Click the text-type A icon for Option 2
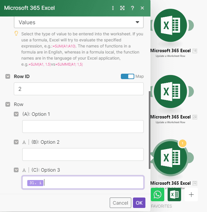The width and height of the screenshot is (207, 212). coord(24,142)
